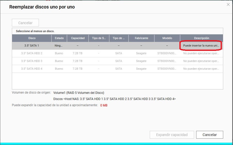
Task: Pick the 3.5" SATA HDD 4 row
Action: point(32,69)
